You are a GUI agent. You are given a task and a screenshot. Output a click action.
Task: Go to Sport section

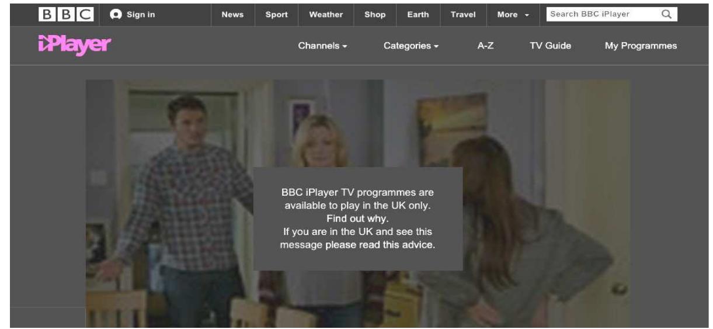coord(276,15)
